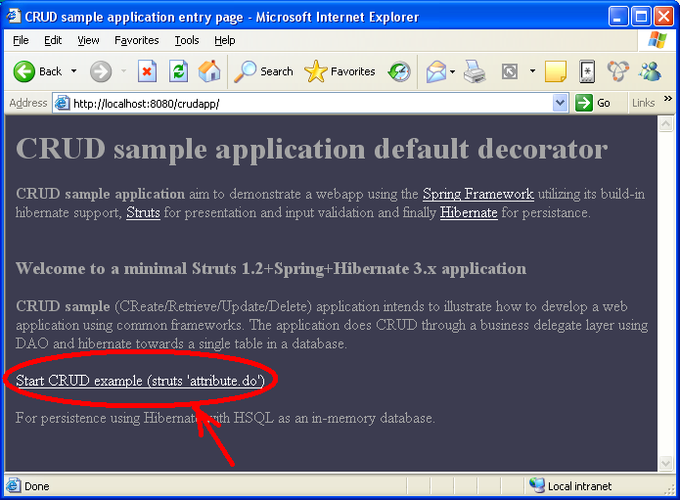Image resolution: width=680 pixels, height=500 pixels.
Task: Close the Internet Explorer window
Action: [x=664, y=17]
